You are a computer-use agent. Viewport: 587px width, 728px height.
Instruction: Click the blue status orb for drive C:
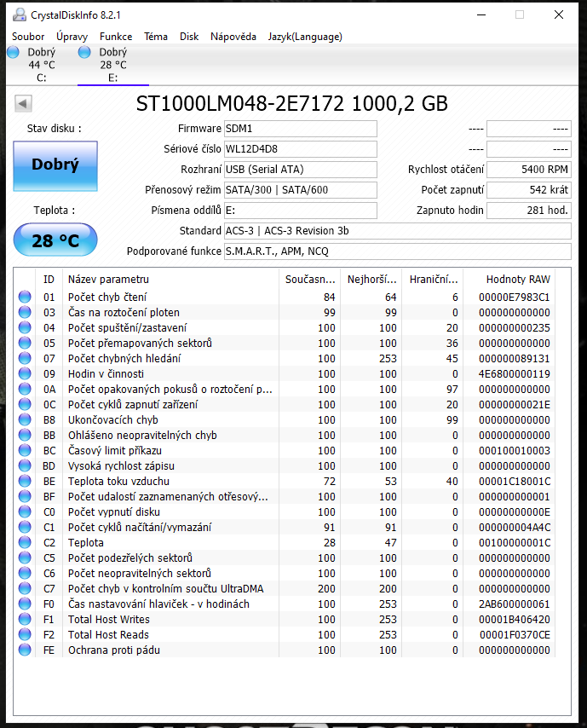[x=14, y=52]
